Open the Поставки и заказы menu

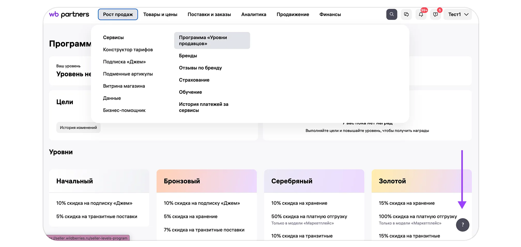pos(209,14)
